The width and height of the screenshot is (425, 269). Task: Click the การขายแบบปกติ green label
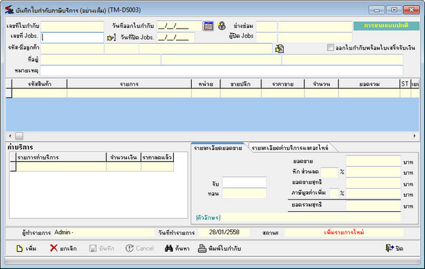coord(386,26)
